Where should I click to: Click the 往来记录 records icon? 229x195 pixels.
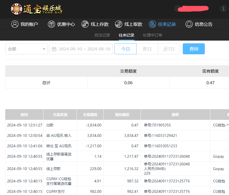pyautogui.click(x=152, y=24)
